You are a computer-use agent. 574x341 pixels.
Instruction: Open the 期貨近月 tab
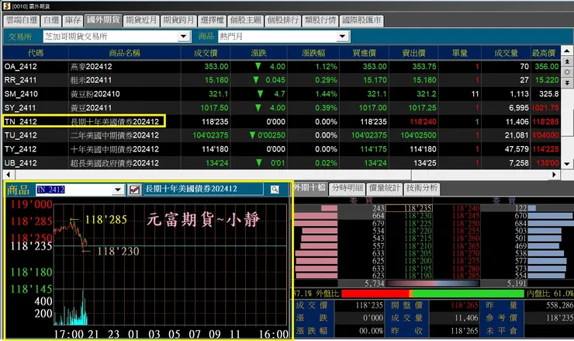[141, 20]
